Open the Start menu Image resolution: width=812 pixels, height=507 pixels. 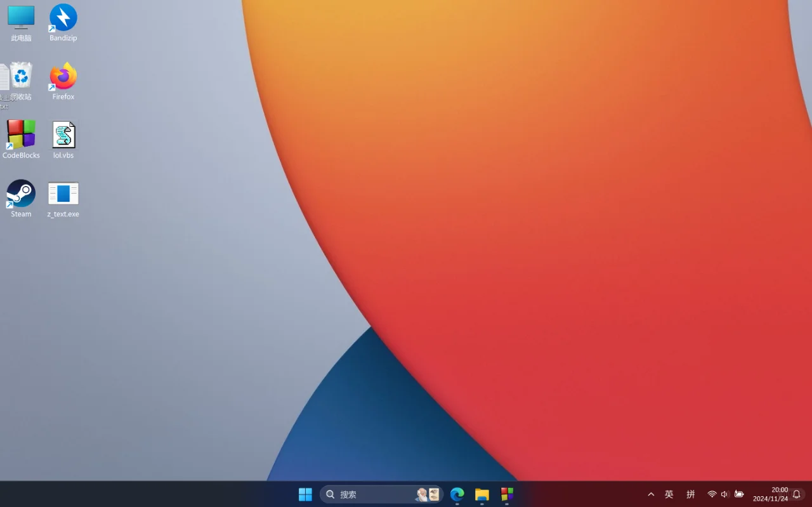click(305, 494)
